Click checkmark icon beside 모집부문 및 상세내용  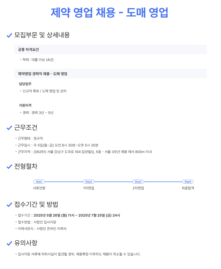tap(9, 35)
